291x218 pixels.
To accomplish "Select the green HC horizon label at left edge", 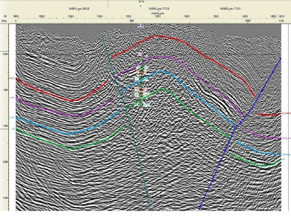I will click(13, 128).
